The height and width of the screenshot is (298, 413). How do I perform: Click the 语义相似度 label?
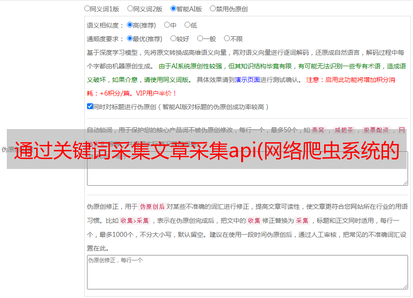tap(105, 25)
